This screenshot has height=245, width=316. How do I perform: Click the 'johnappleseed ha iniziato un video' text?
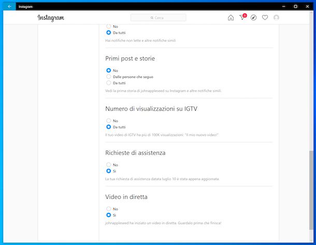(163, 223)
